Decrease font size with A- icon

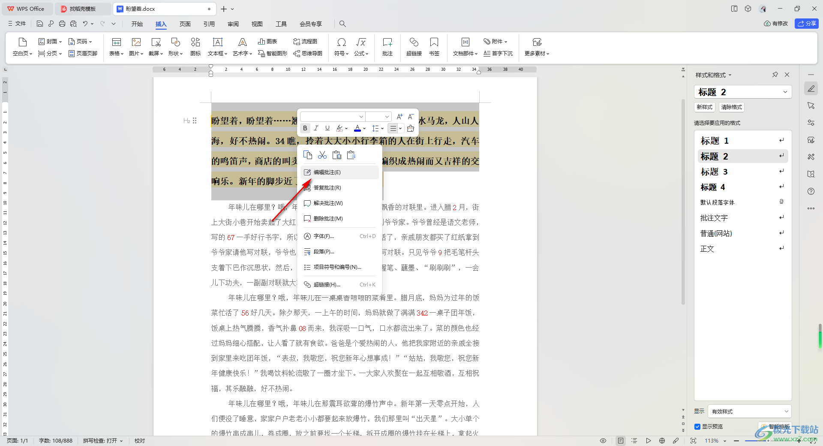click(411, 117)
